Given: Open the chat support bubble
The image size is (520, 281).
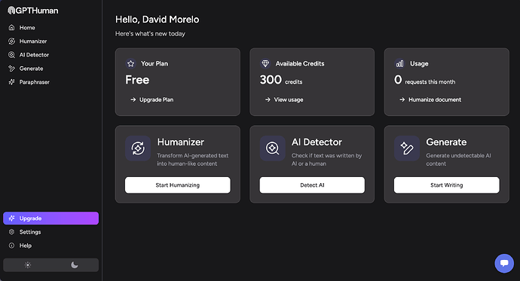Looking at the screenshot, I should point(504,264).
